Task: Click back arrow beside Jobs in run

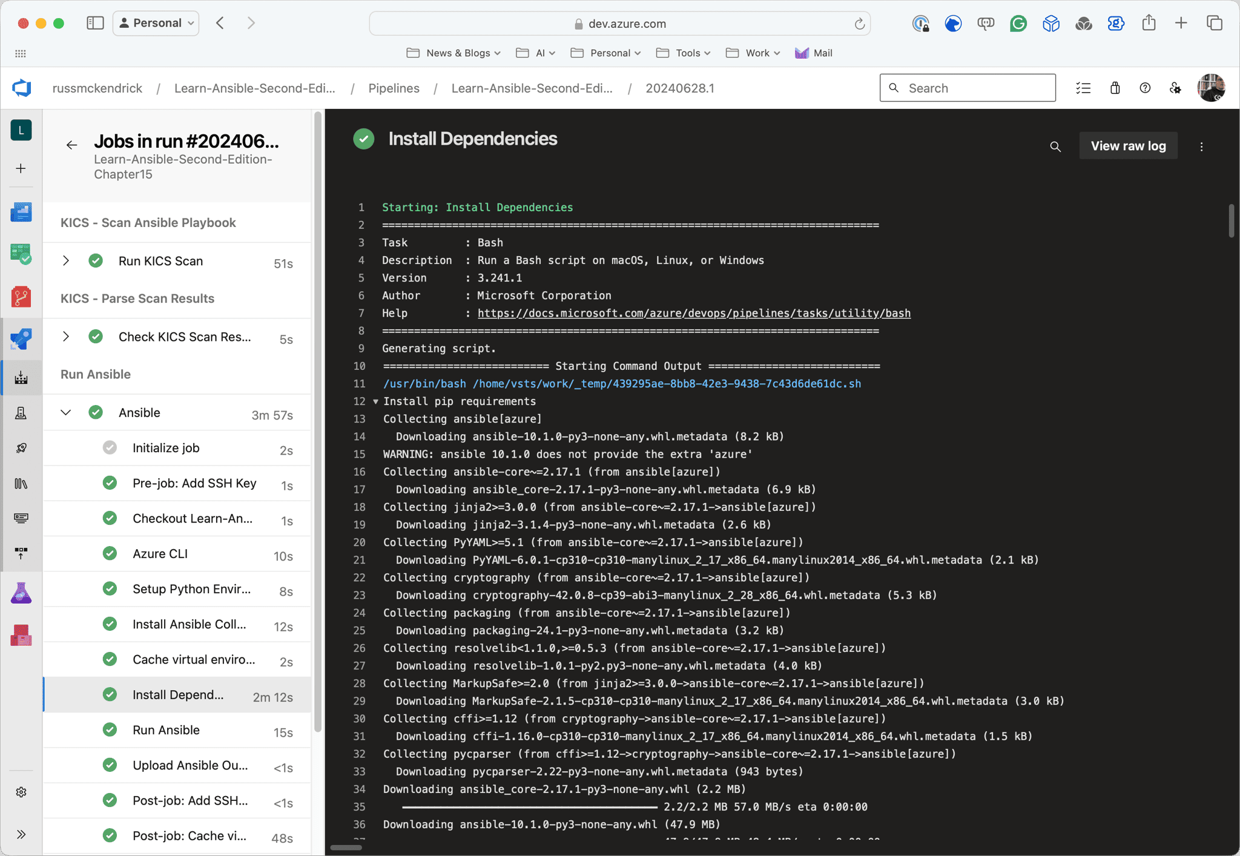Action: pyautogui.click(x=72, y=145)
